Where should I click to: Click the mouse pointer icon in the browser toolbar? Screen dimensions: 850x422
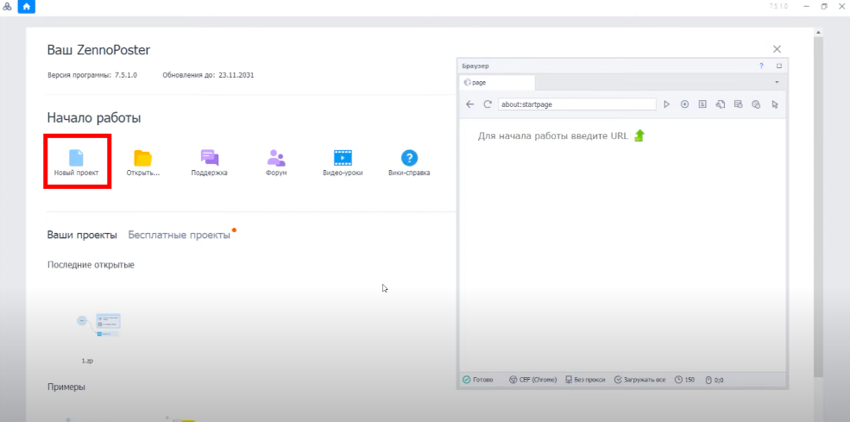pyautogui.click(x=775, y=104)
